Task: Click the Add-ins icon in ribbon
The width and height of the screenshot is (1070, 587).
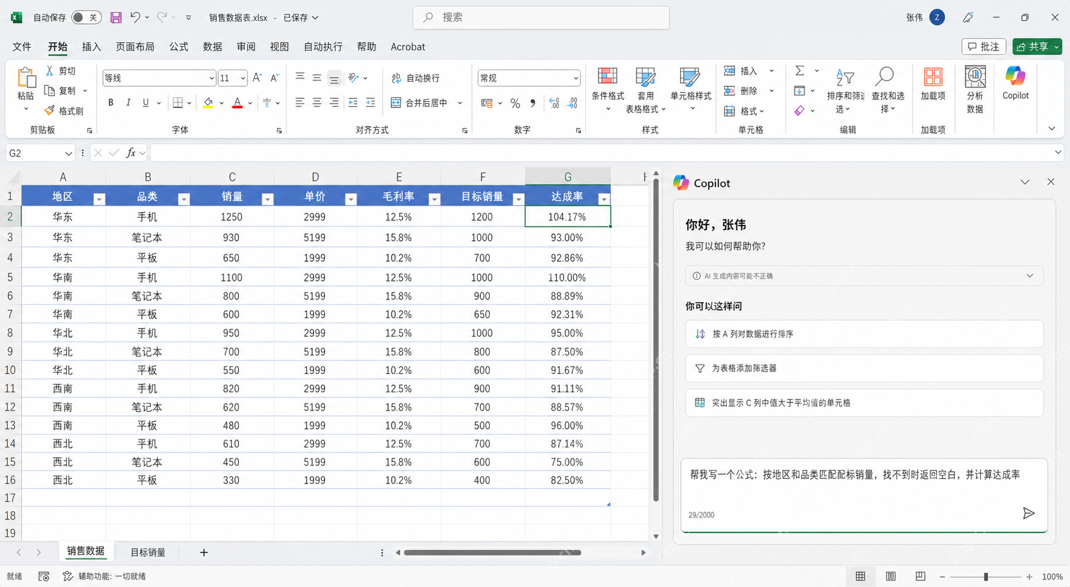Action: (x=933, y=77)
